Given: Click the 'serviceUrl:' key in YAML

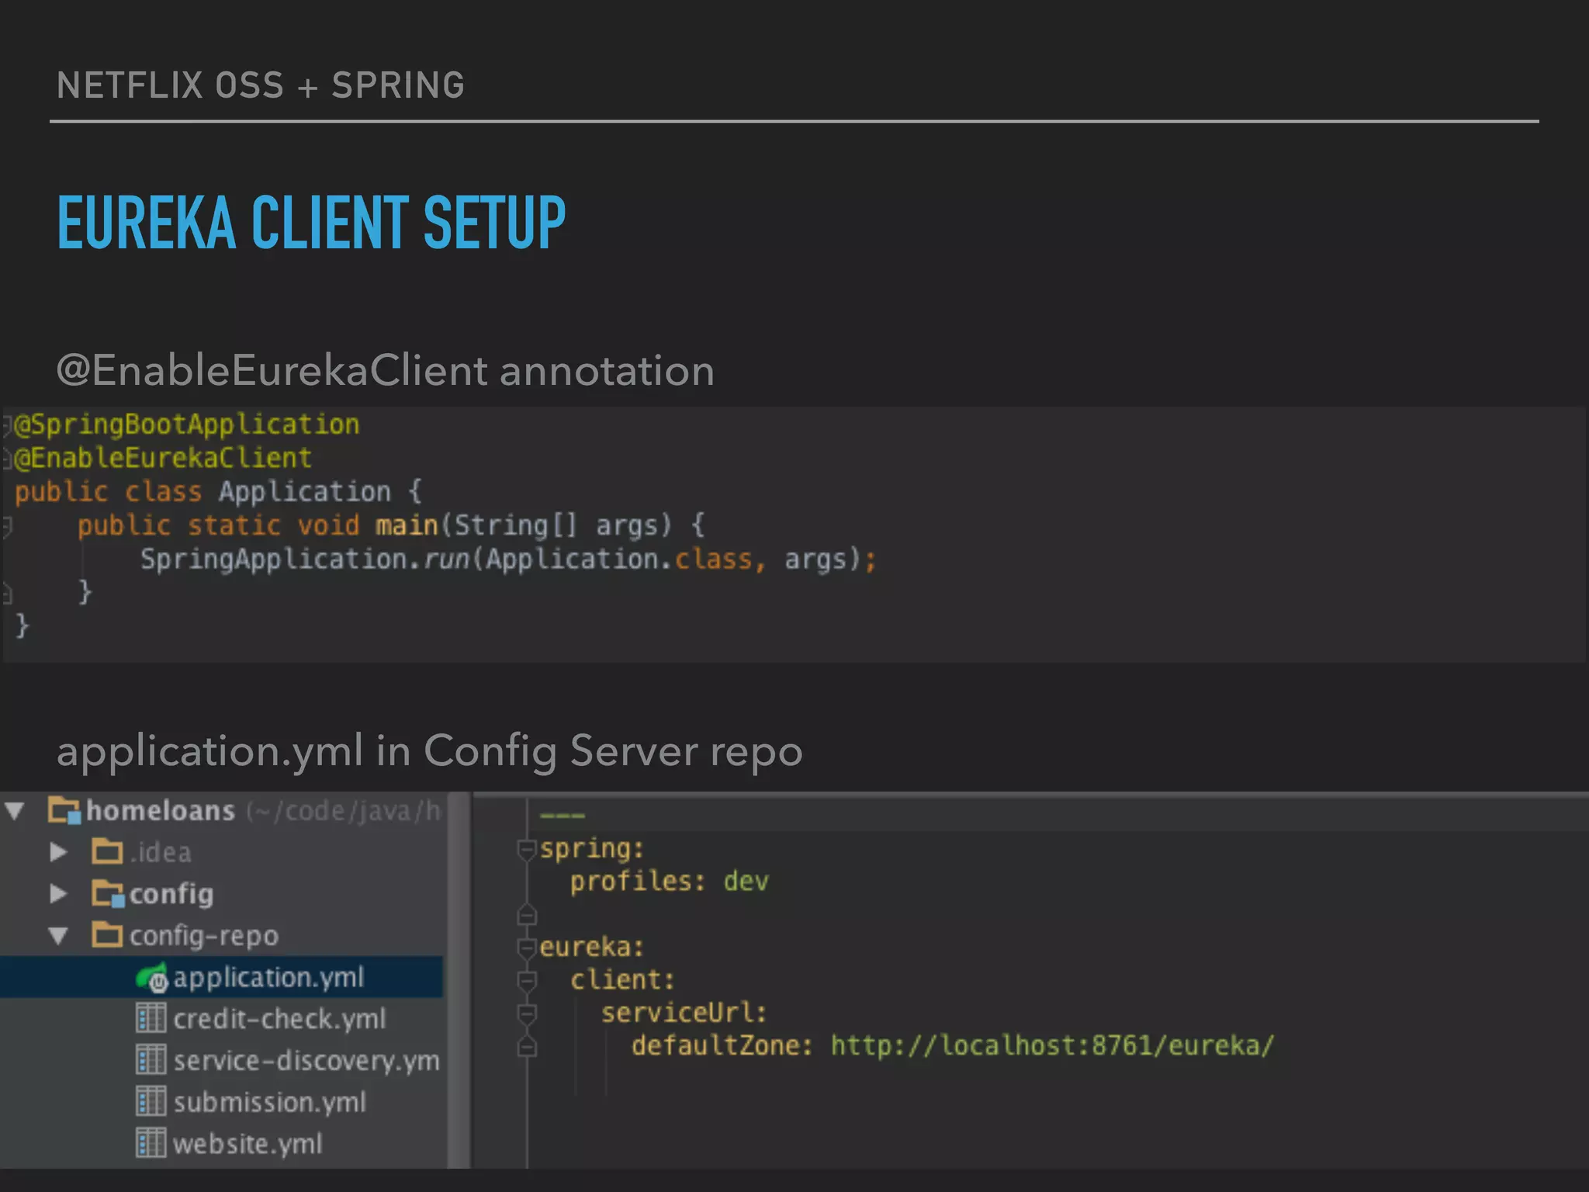Looking at the screenshot, I should point(684,1013).
